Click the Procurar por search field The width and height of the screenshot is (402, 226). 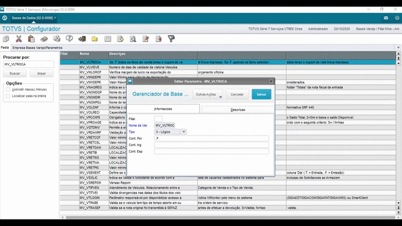click(x=29, y=64)
